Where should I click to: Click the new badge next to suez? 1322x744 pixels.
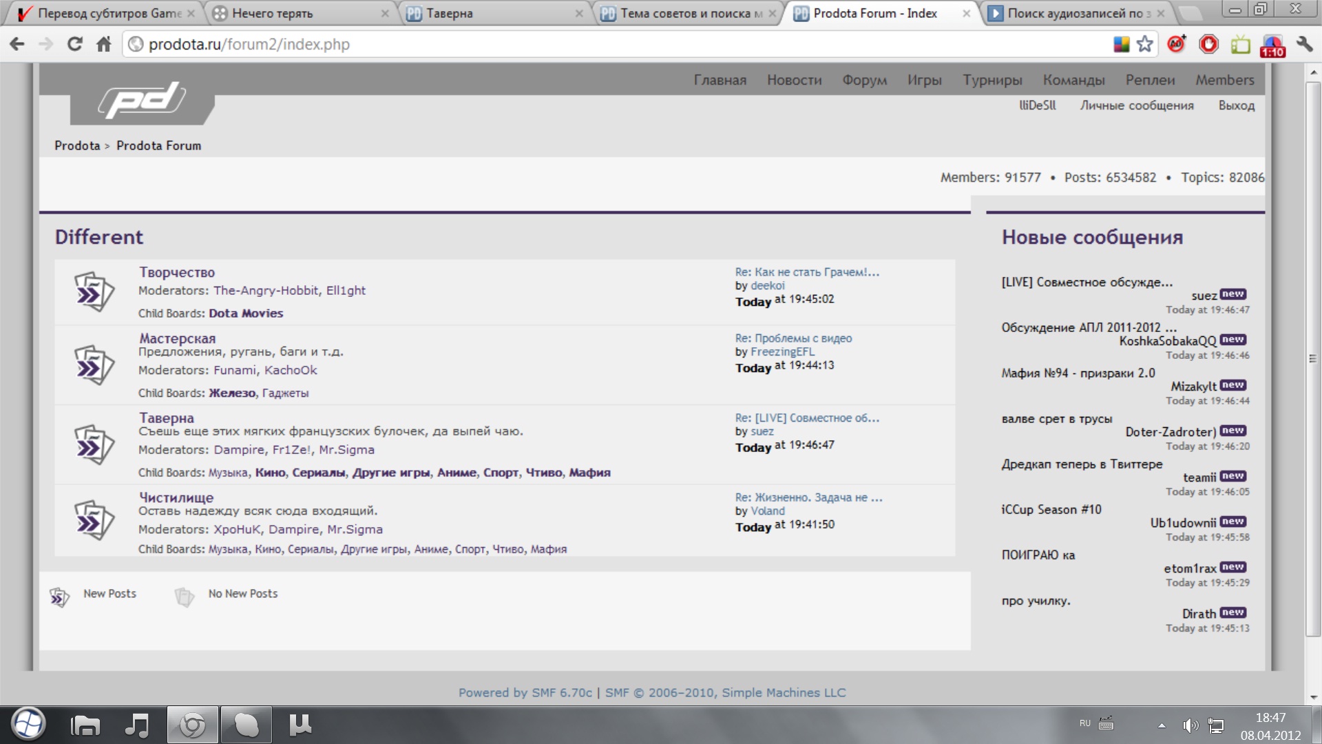tap(1232, 294)
